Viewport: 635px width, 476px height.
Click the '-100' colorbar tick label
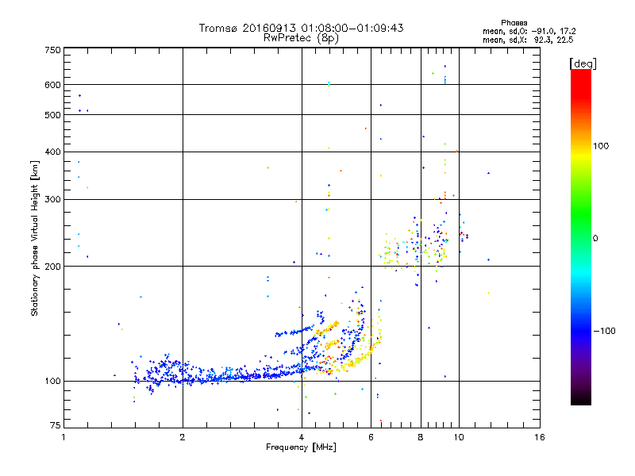[605, 331]
